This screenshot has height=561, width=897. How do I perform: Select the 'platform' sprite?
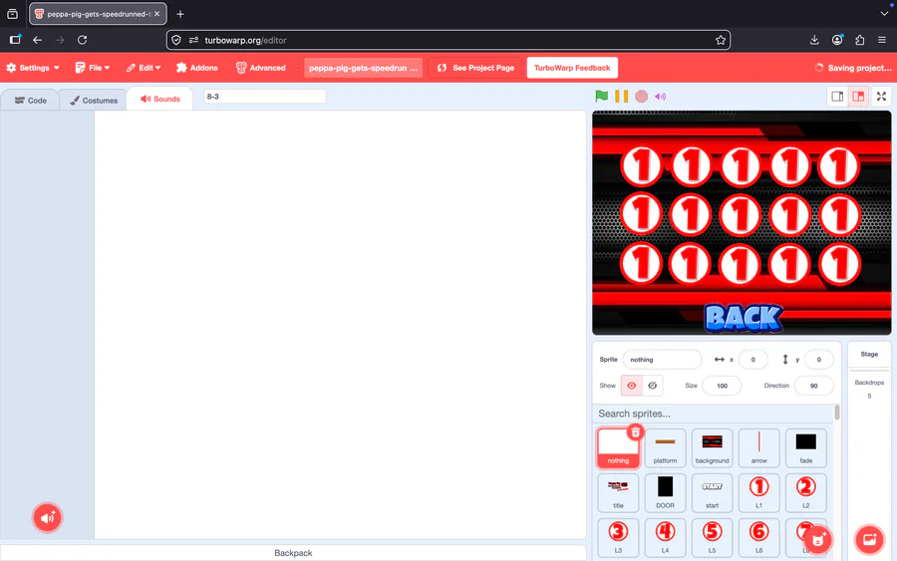665,447
